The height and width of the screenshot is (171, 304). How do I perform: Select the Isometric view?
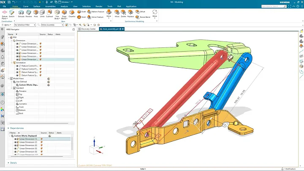click(22, 104)
